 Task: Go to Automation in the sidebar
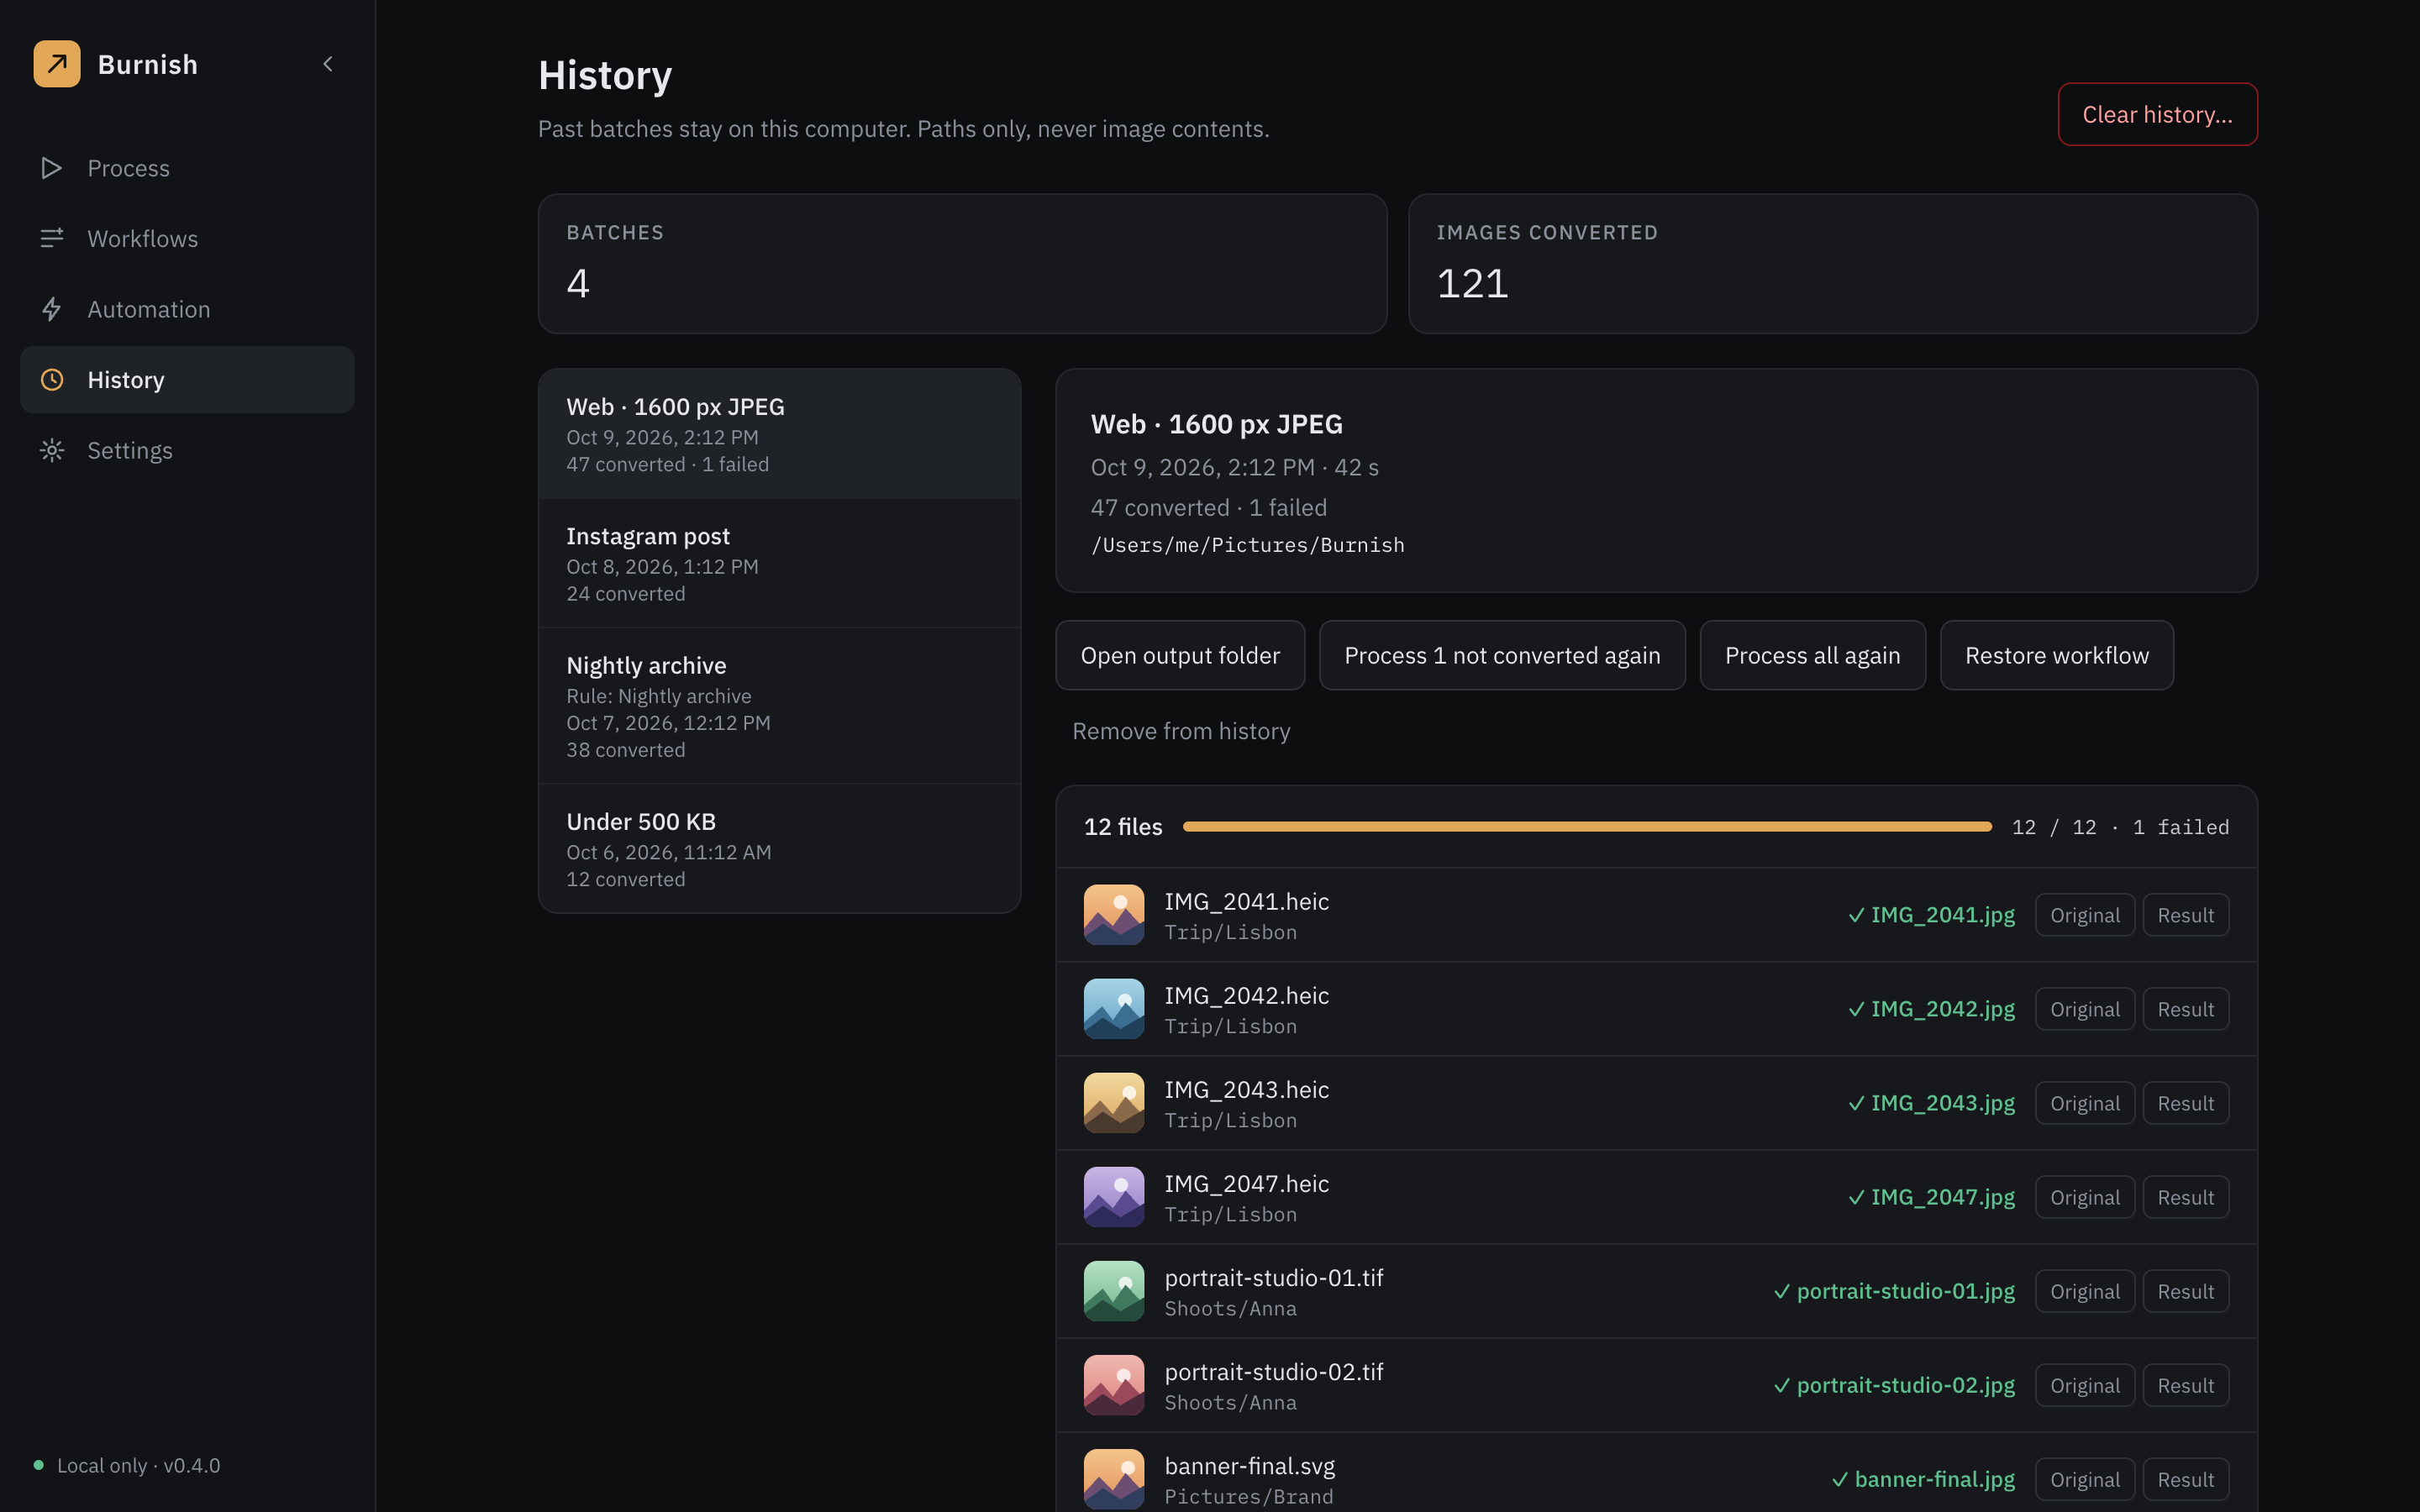coord(187,309)
